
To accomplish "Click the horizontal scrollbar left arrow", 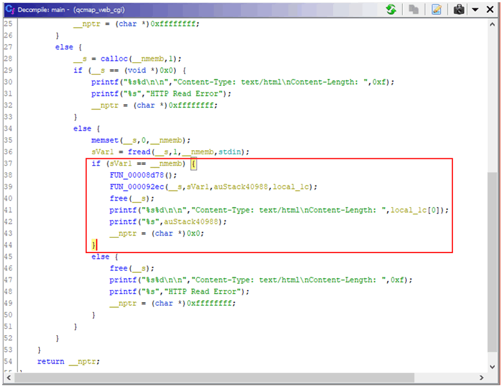I will (x=10, y=378).
